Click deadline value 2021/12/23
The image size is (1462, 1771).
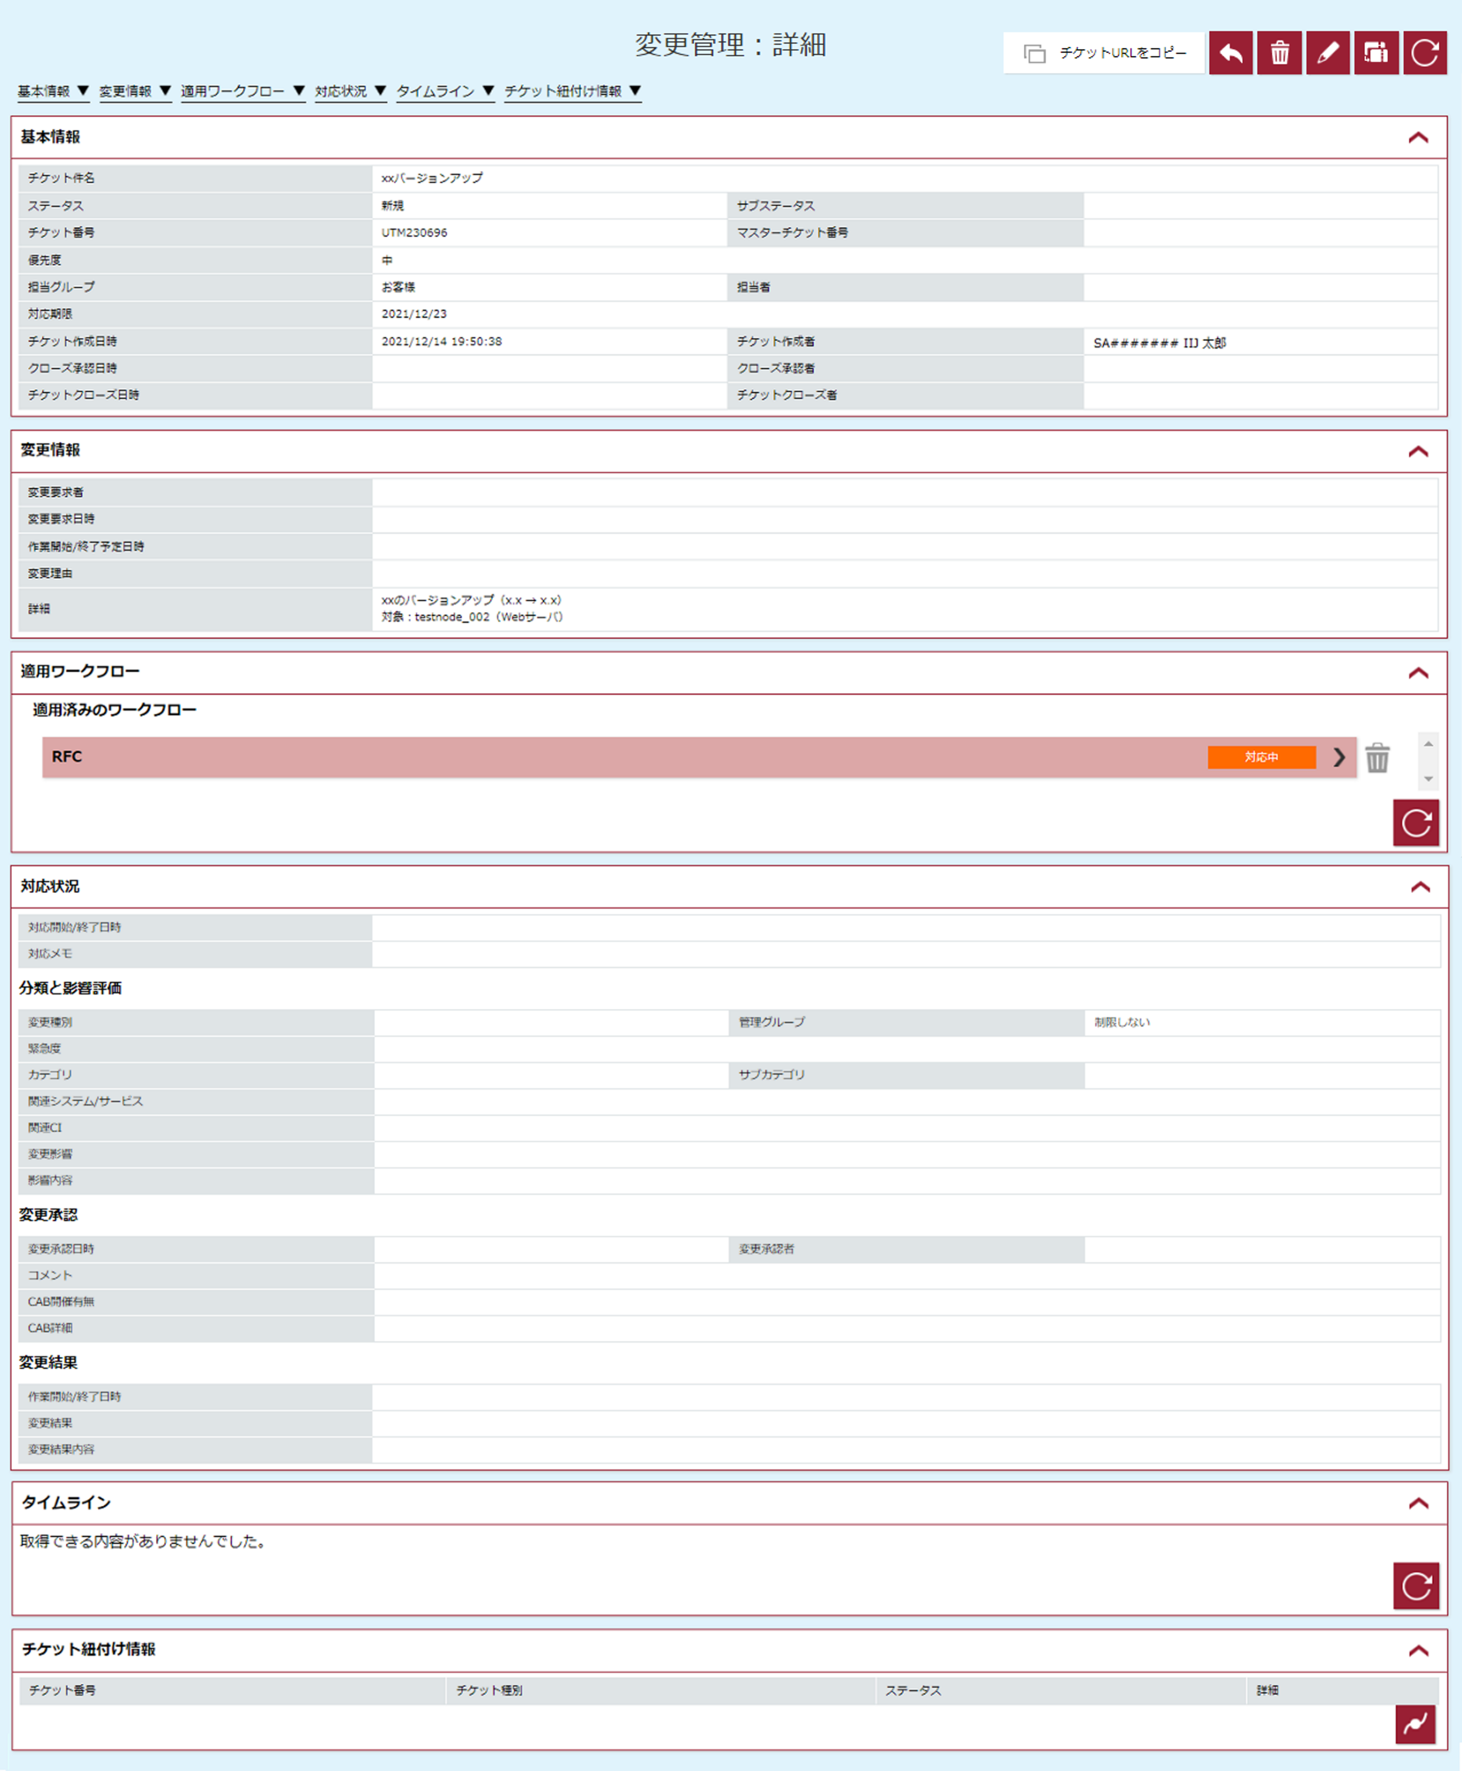pyautogui.click(x=414, y=314)
